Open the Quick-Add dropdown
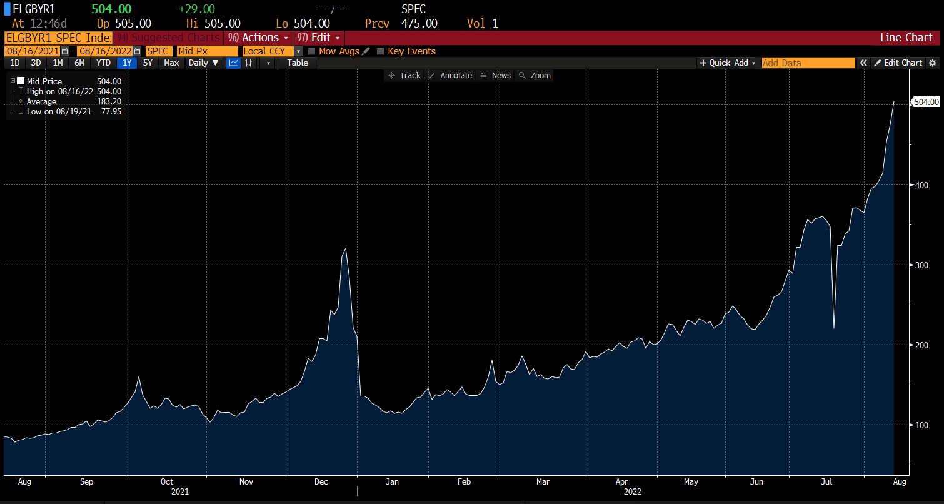Screen dimensions: 944x504 pos(728,63)
